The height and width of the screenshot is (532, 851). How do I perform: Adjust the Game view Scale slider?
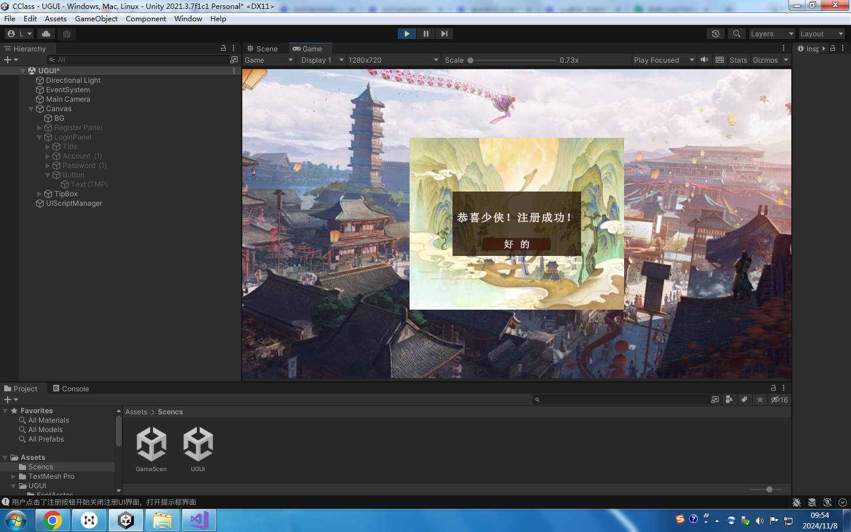tap(512, 60)
